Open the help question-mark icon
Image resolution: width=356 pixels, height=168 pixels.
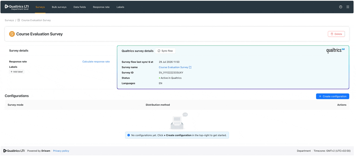tap(340, 7)
